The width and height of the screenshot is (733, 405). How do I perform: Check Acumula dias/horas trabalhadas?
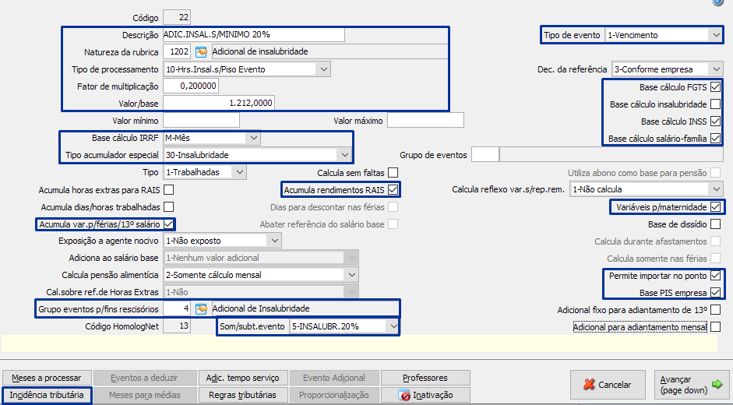[168, 206]
